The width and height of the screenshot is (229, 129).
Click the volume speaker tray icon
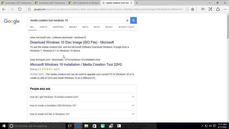(210, 126)
